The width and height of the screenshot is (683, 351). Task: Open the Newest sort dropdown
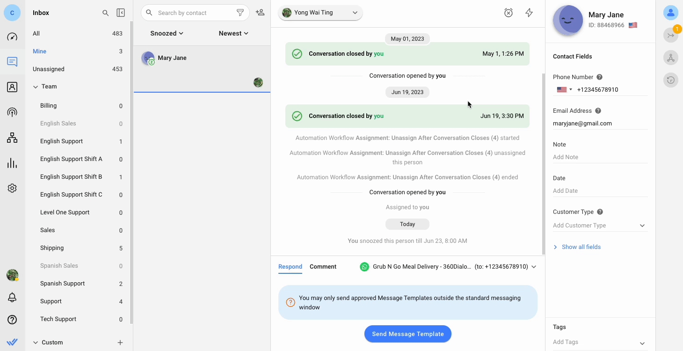(x=233, y=33)
